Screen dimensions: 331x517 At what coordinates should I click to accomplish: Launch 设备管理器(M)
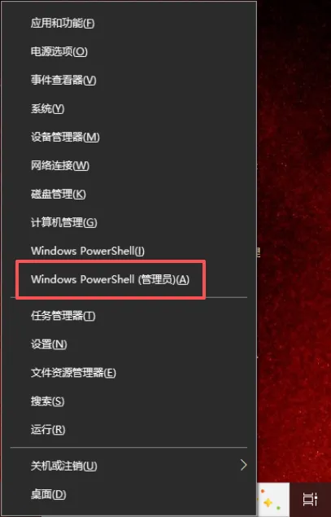(x=128, y=137)
